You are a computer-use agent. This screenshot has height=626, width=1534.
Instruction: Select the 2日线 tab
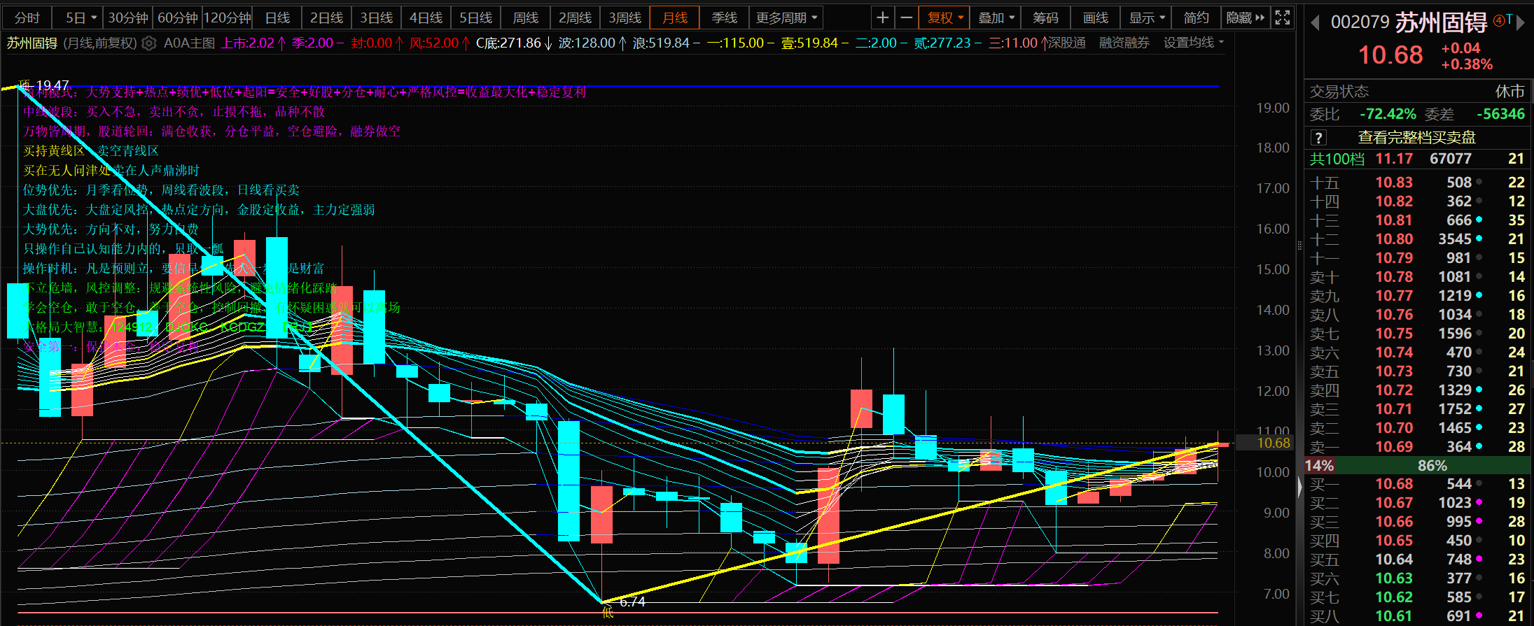point(327,17)
